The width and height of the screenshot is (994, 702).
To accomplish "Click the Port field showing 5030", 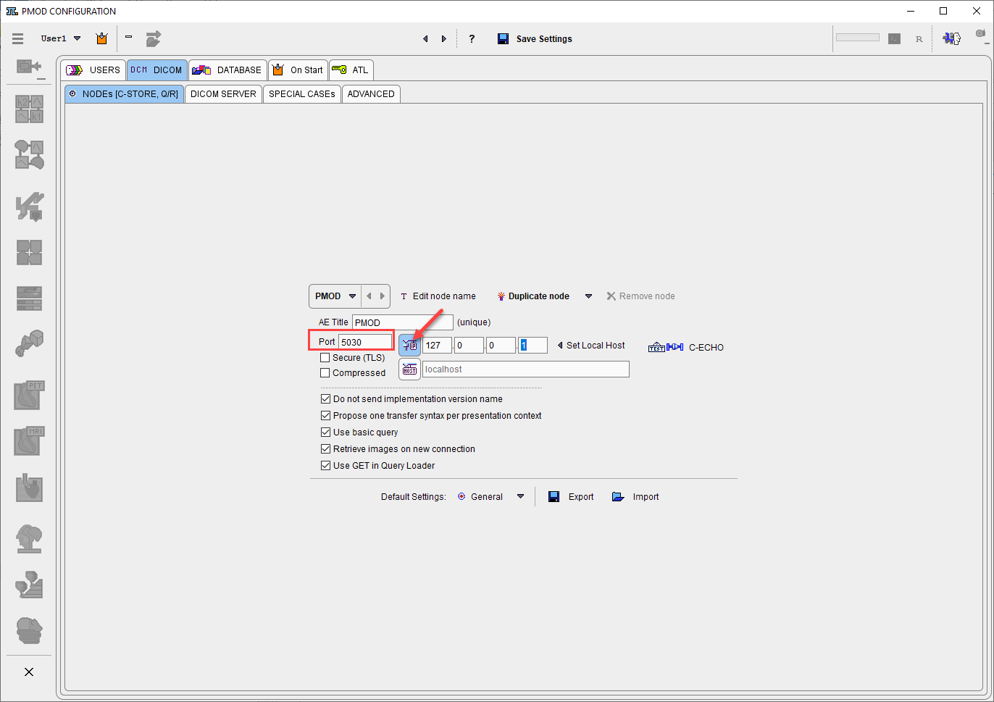I will click(x=365, y=342).
